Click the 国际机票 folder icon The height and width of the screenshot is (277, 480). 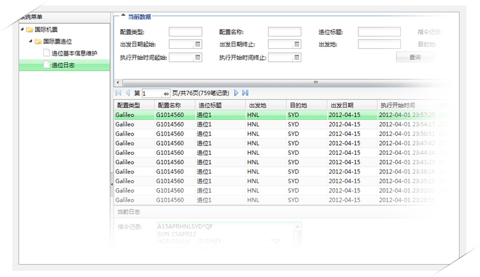(x=30, y=30)
